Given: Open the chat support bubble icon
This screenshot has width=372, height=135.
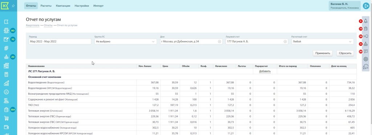Looking at the screenshot, I should click(365, 67).
